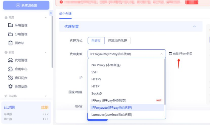Click the 回收站 trash icon

pos(11,43)
